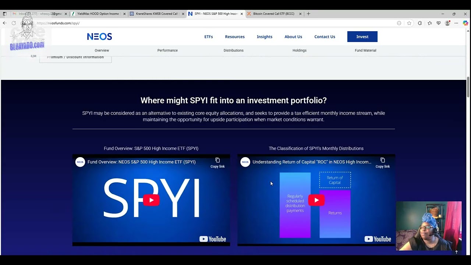The width and height of the screenshot is (471, 265).
Task: Open NEOS channel icon on ROC video
Action: tap(245, 162)
